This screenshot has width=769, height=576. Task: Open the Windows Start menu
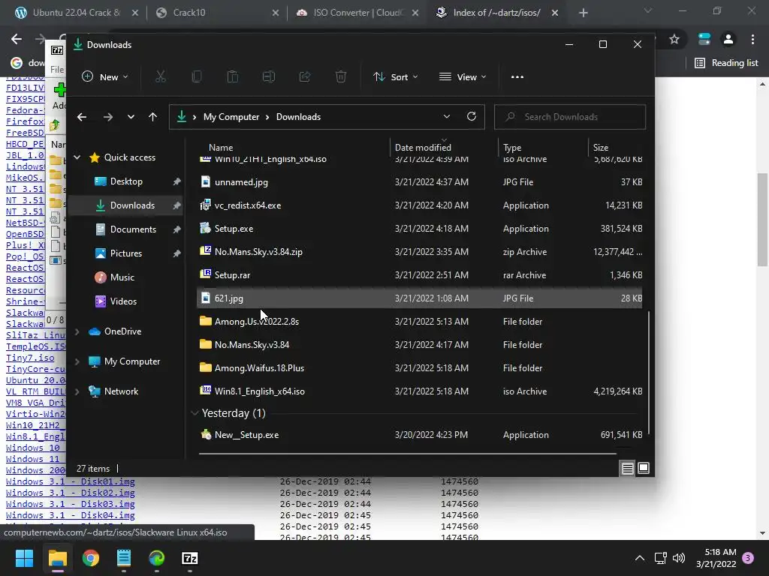[24, 558]
